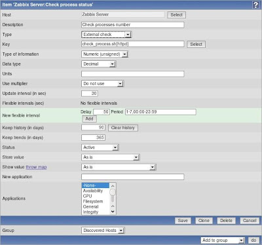Focus the Keep history days field
This screenshot has height=245, width=262.
[93, 128]
